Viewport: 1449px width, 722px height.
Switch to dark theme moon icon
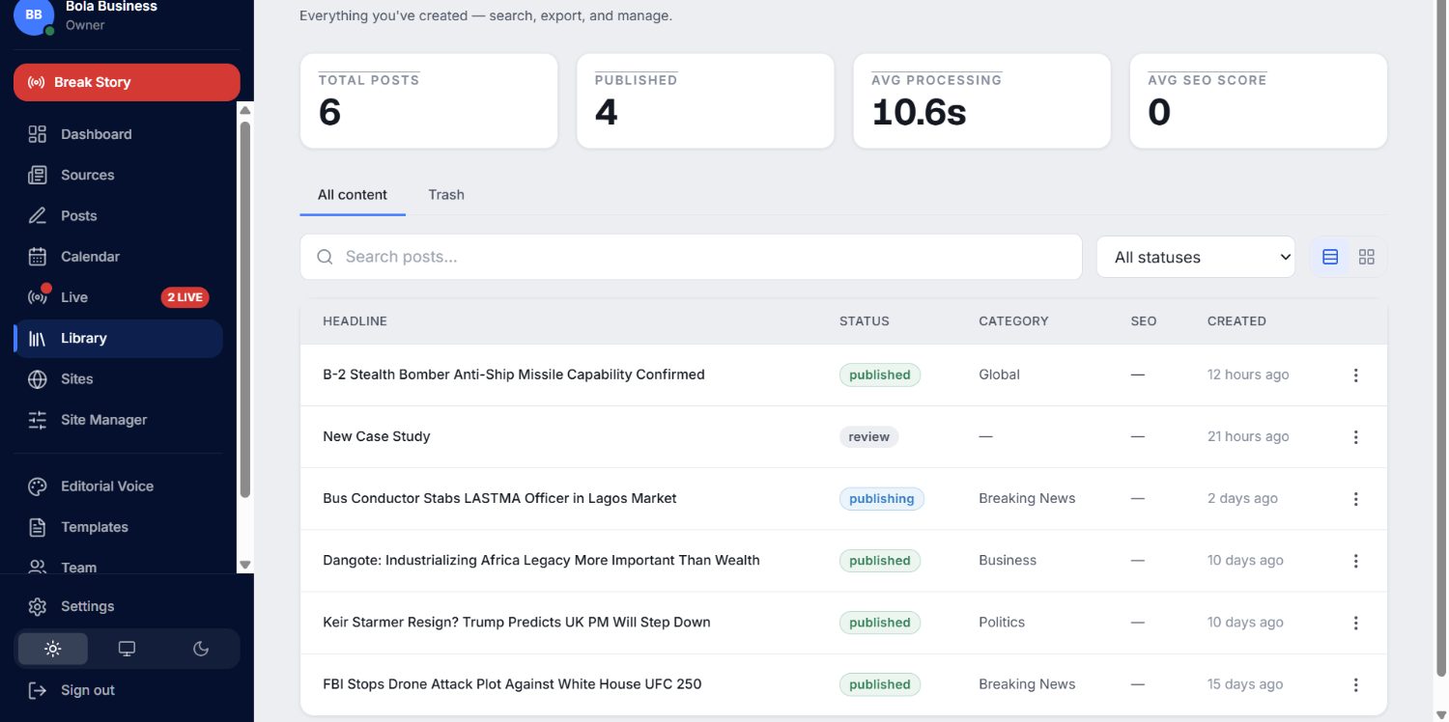point(201,649)
